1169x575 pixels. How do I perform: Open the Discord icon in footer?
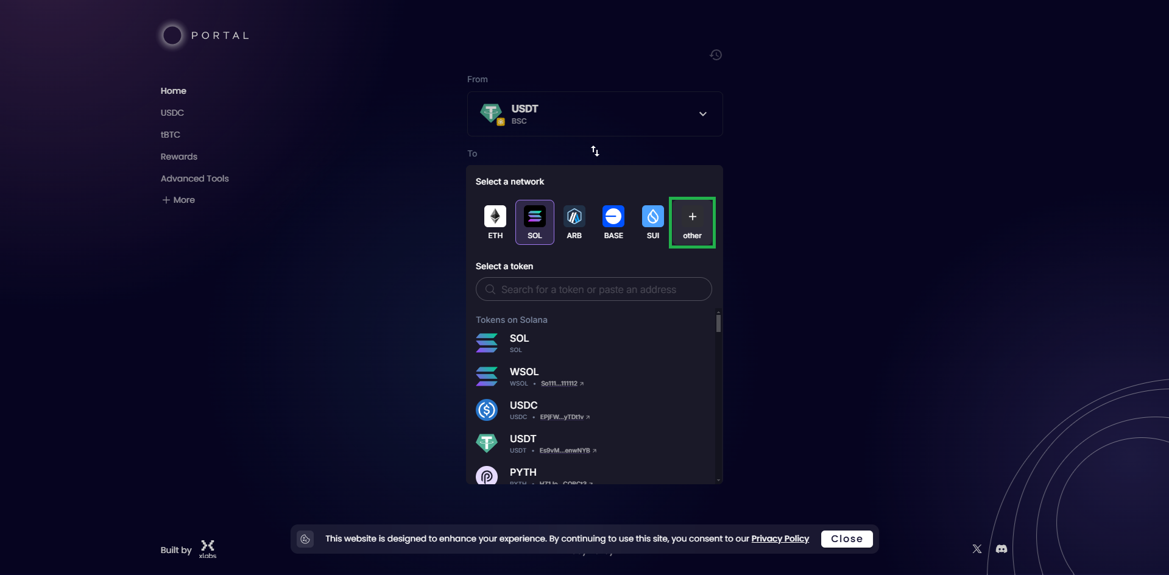[1001, 549]
